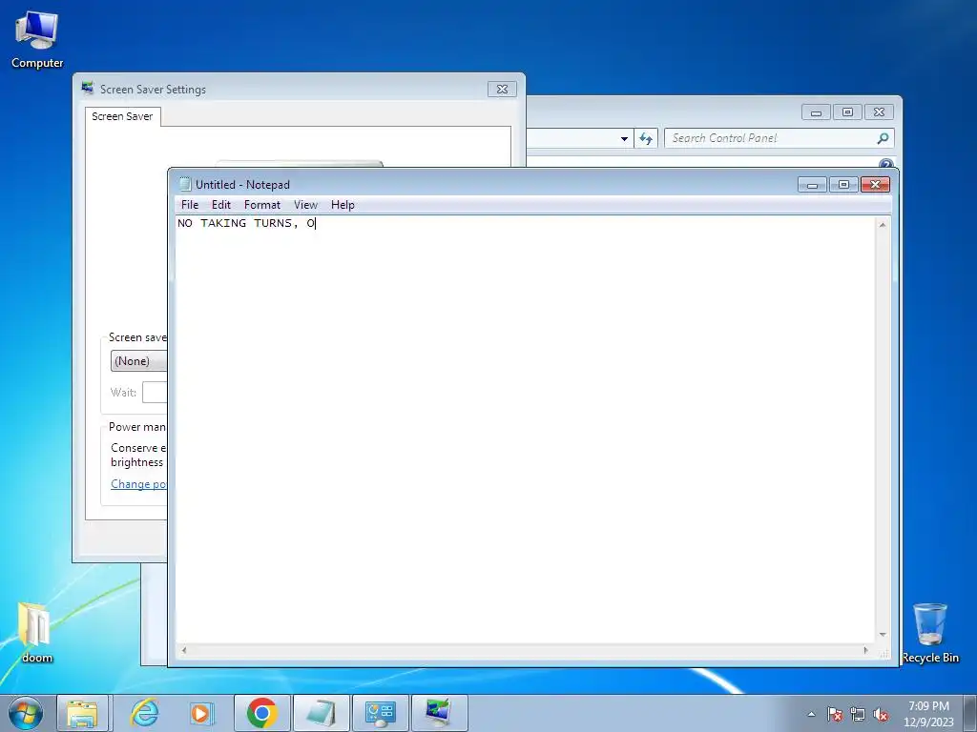Image resolution: width=977 pixels, height=732 pixels.
Task: Click the Action Center flag icon
Action: 835,715
